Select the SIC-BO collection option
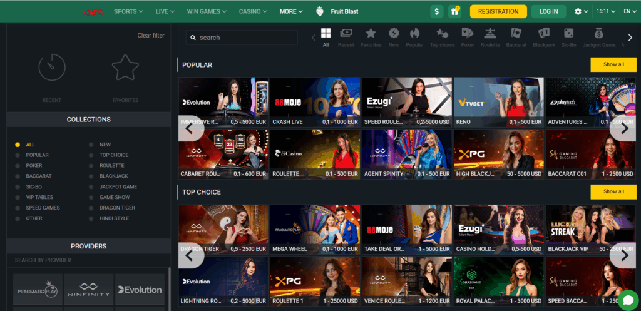 [29, 186]
